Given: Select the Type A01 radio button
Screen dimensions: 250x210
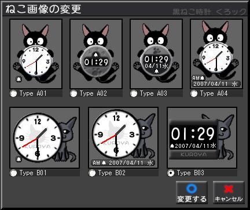Looking at the screenshot, I should click(x=13, y=93).
